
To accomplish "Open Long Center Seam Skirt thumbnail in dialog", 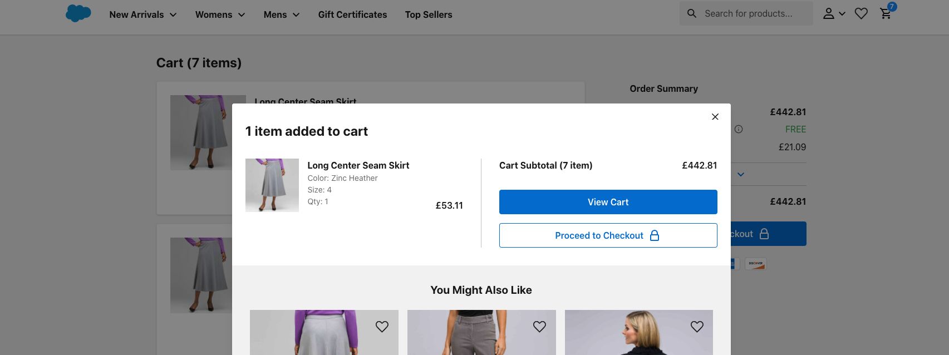I will click(x=272, y=185).
